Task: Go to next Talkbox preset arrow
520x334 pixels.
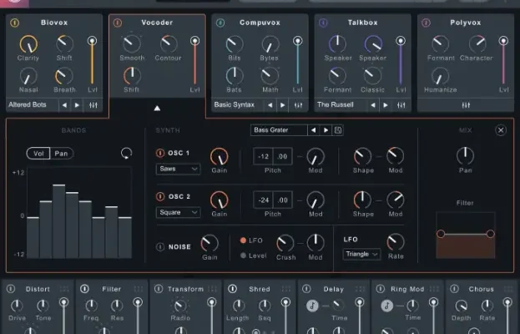Action: (386, 105)
